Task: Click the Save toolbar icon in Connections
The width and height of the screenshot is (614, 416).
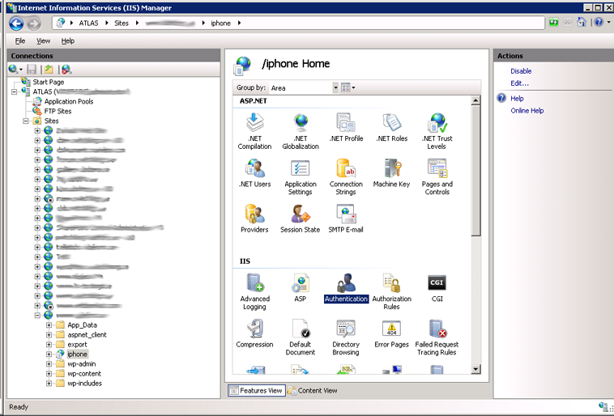Action: (x=32, y=70)
